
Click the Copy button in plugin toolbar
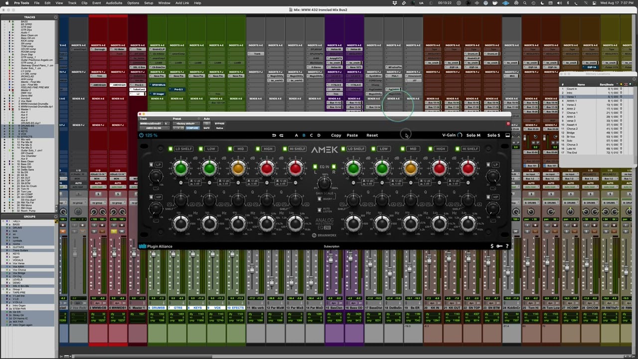point(336,135)
